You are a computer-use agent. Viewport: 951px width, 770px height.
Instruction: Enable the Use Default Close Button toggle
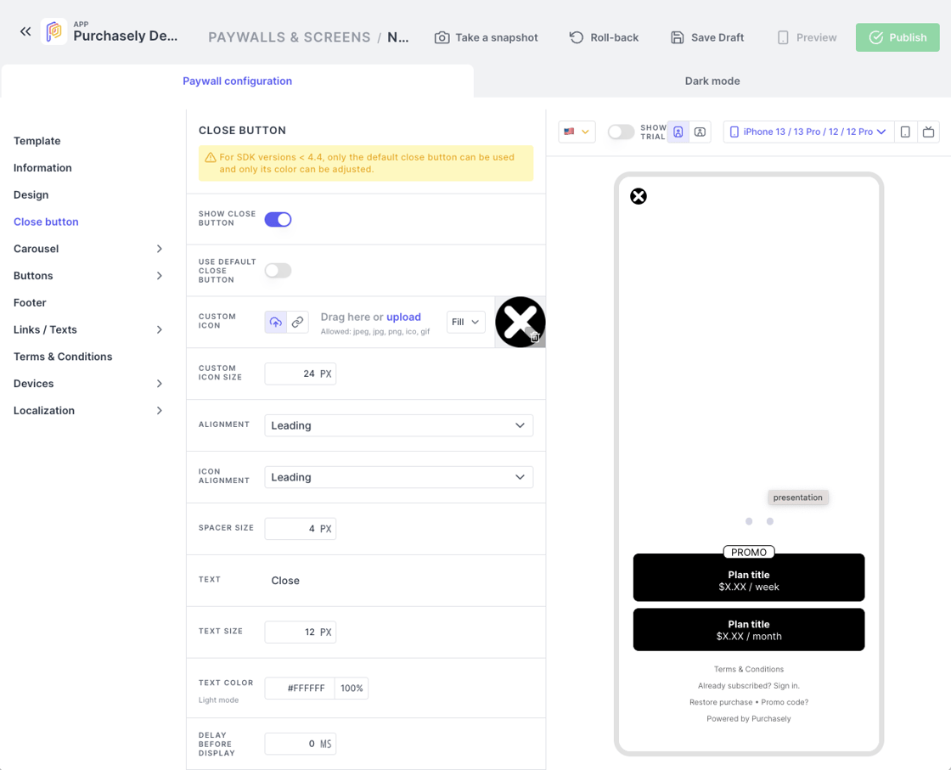278,271
